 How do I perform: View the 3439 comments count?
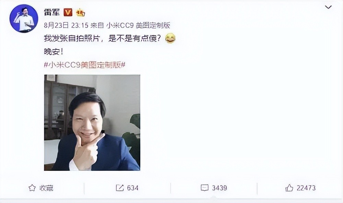pyautogui.click(x=220, y=188)
